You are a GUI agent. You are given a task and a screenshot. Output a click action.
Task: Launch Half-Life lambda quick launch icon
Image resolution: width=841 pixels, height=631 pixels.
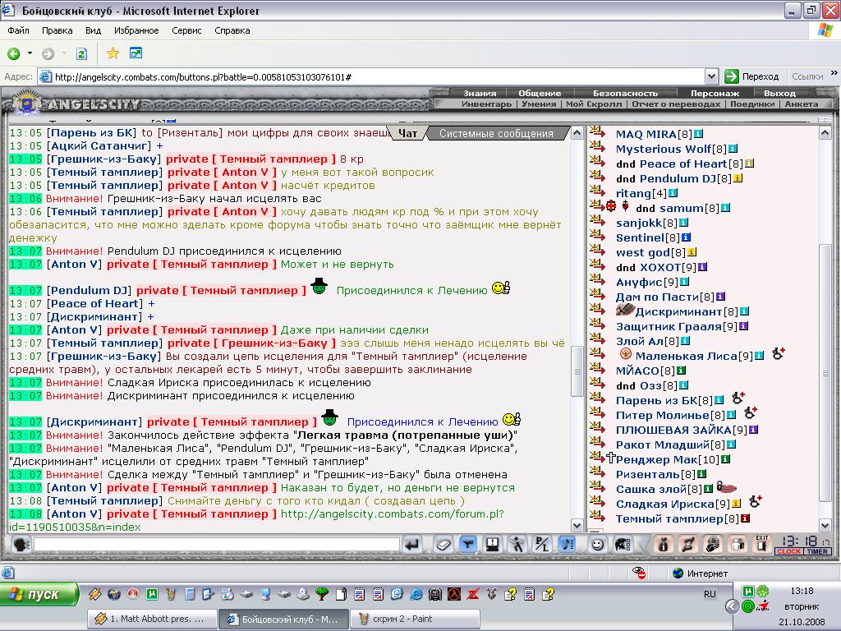pos(453,595)
